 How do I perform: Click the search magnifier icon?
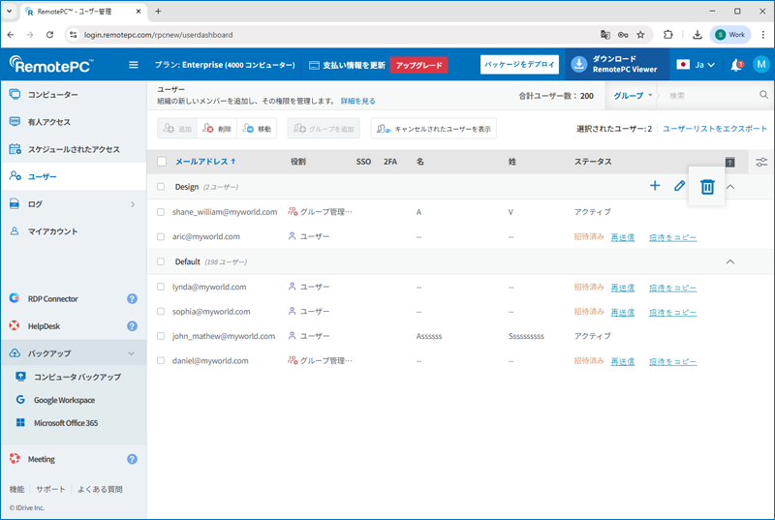tap(763, 95)
